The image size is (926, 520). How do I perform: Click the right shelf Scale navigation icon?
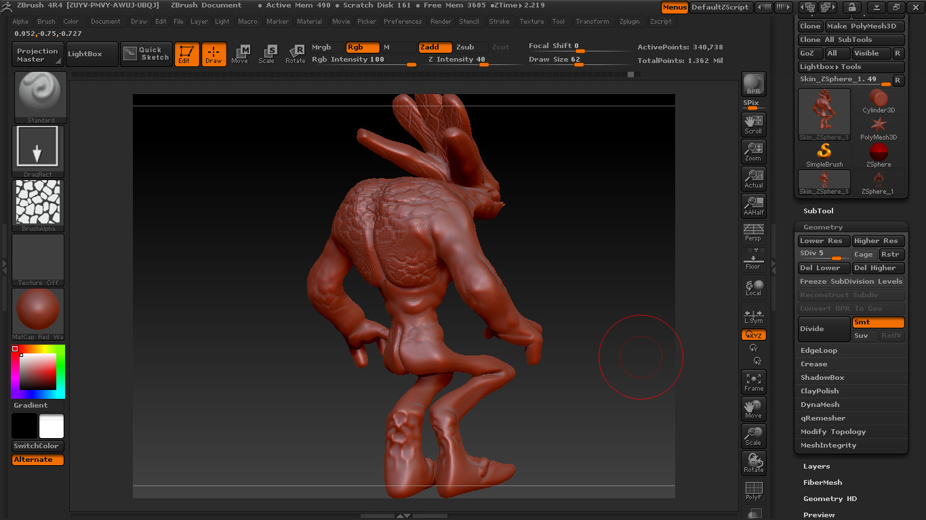(753, 436)
